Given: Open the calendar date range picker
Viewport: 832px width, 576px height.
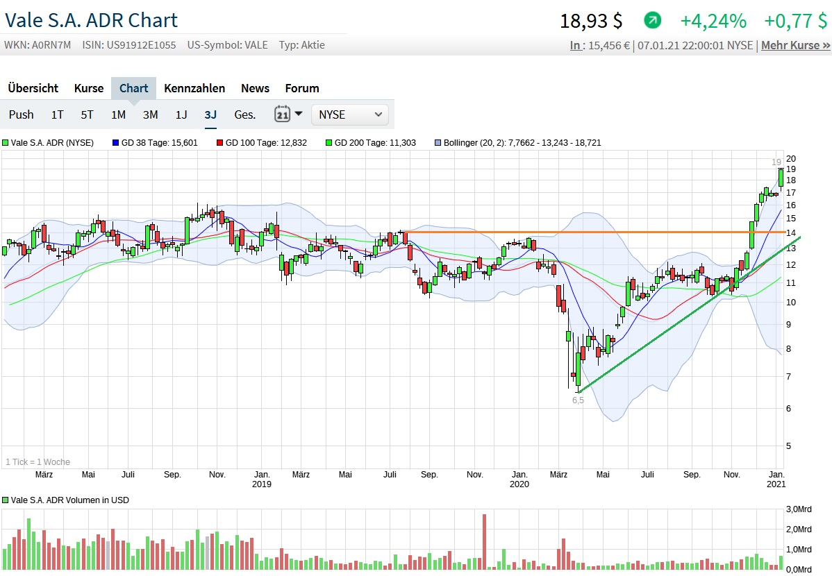Looking at the screenshot, I should point(282,115).
